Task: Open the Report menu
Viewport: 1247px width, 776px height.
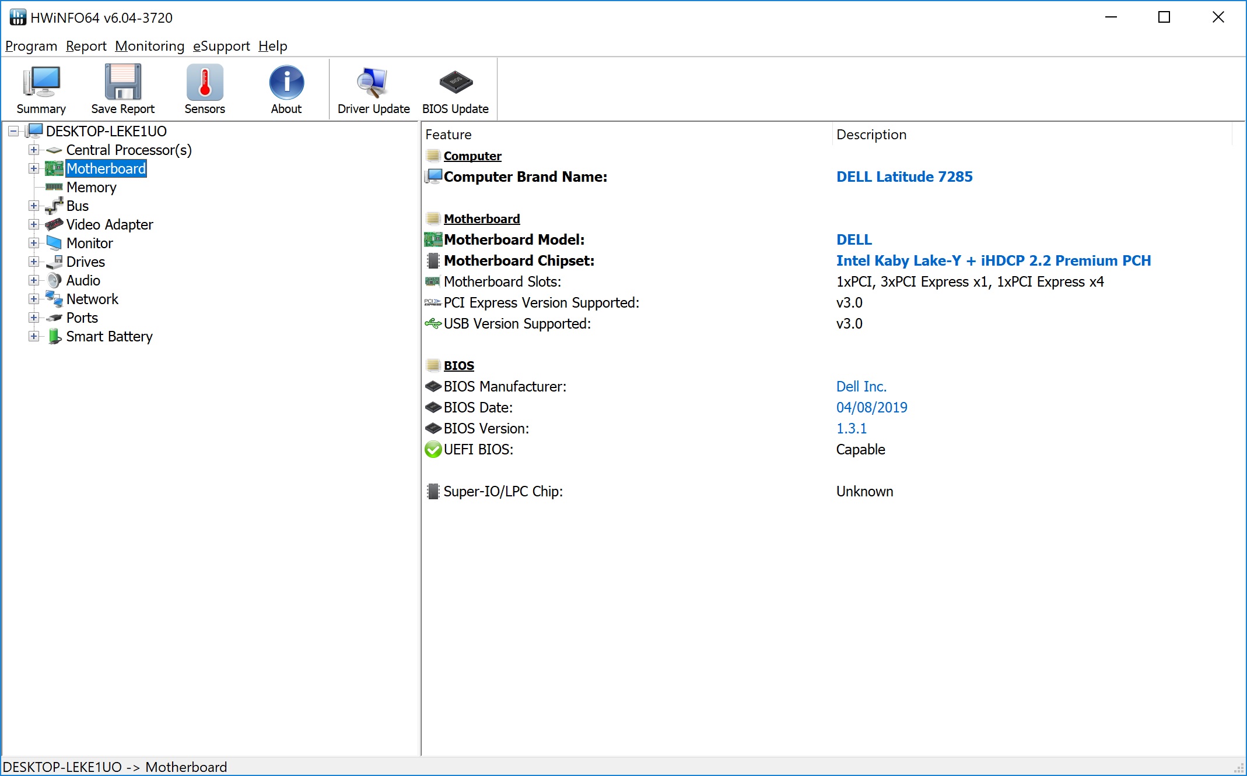Action: point(86,46)
